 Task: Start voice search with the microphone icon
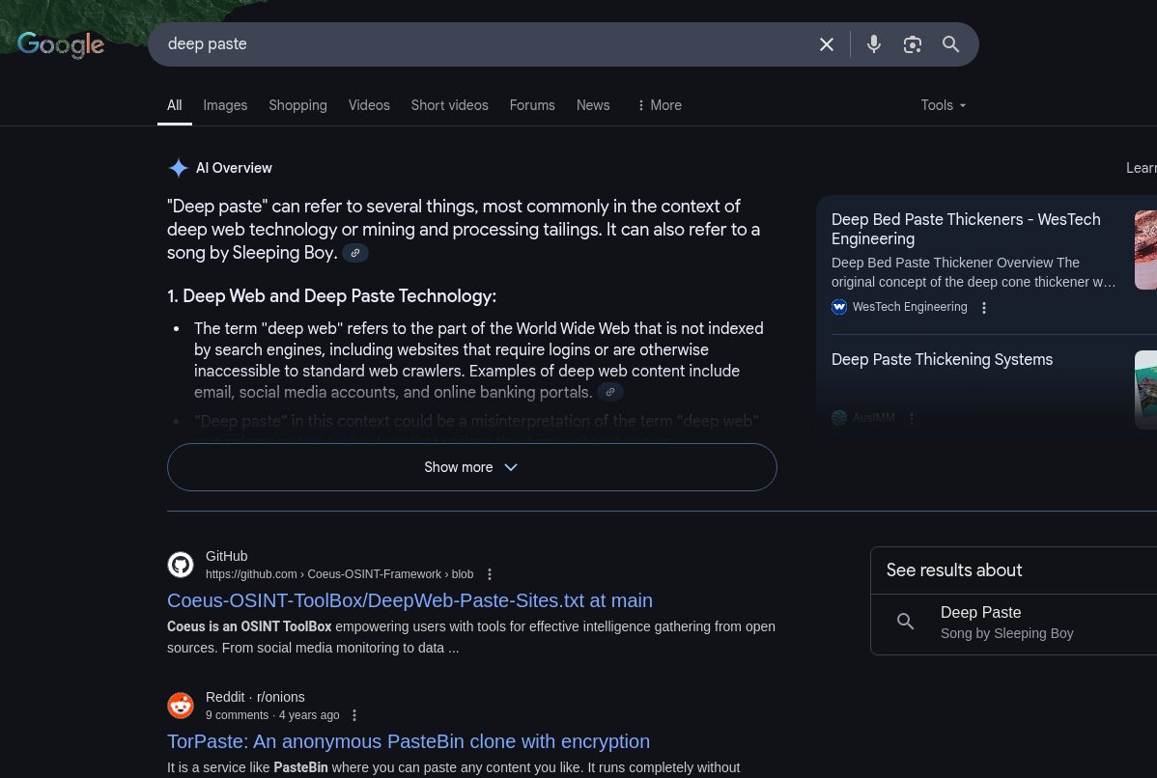(874, 44)
